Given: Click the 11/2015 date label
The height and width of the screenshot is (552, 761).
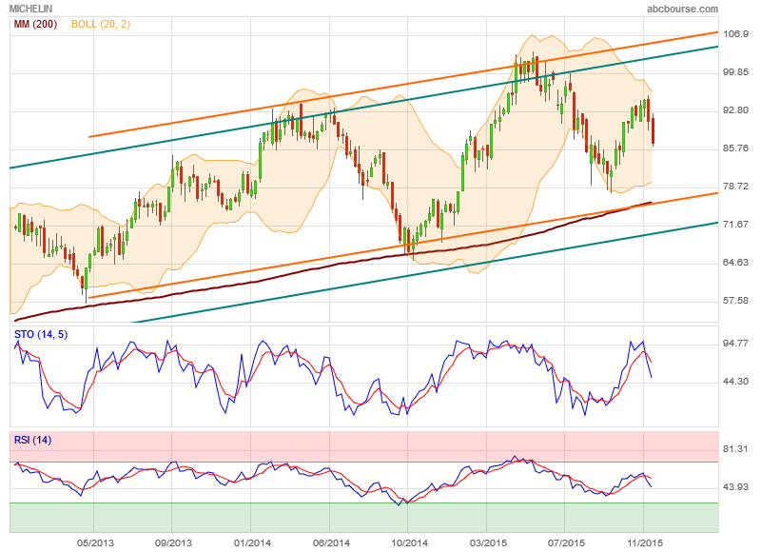Looking at the screenshot, I should (x=645, y=542).
